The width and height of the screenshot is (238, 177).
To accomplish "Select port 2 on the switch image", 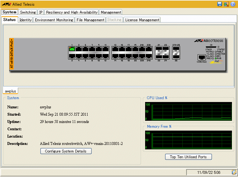I will click(72, 56).
